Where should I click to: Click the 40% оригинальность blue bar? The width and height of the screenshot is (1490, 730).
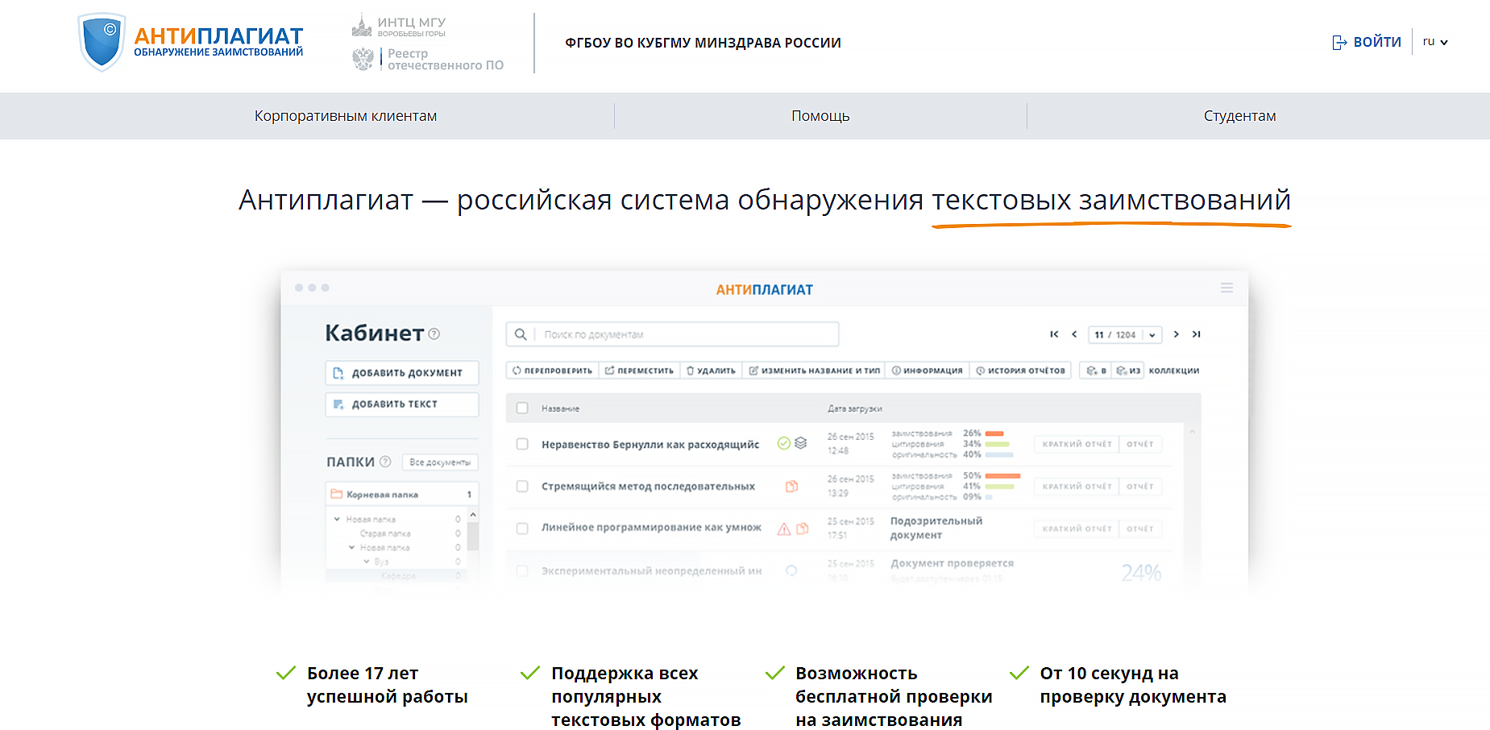pyautogui.click(x=1000, y=454)
